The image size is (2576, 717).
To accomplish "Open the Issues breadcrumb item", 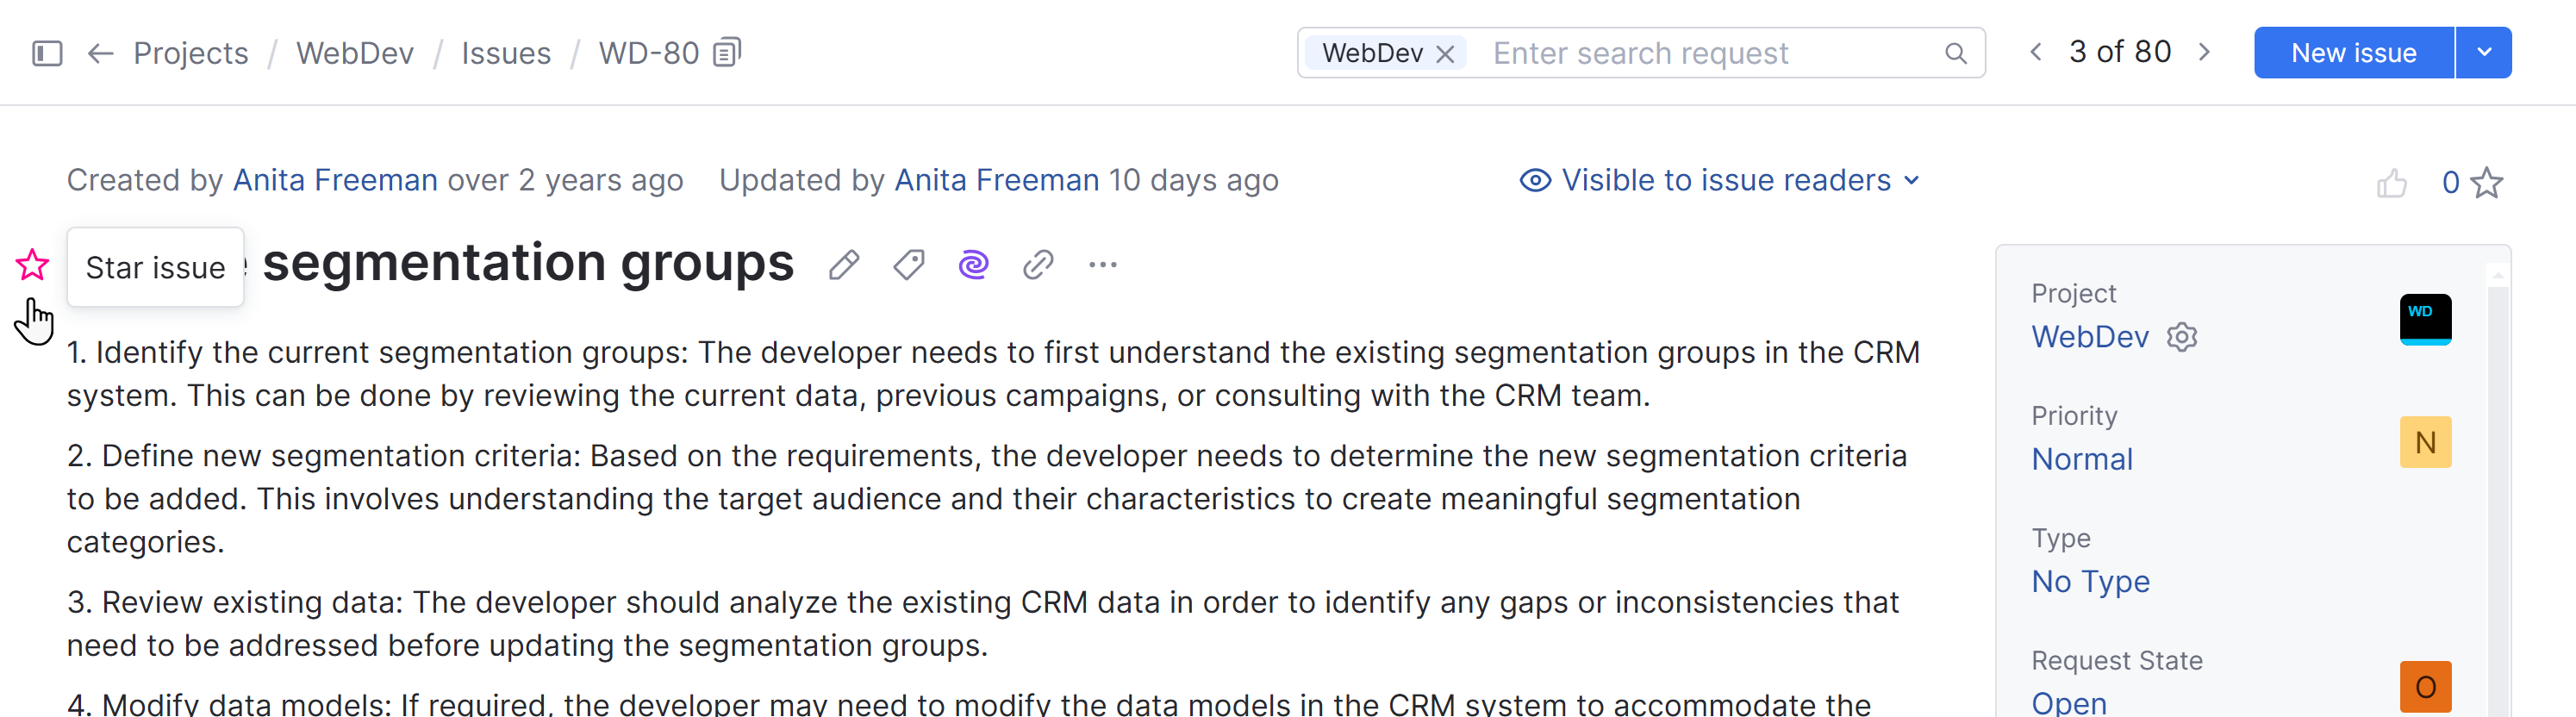I will [506, 53].
